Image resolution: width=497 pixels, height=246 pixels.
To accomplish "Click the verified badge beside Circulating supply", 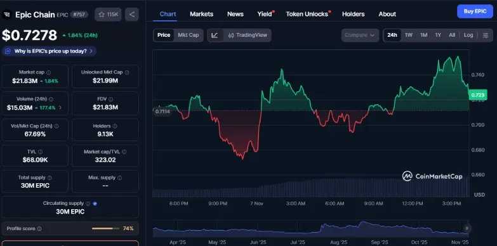I will pos(95,204).
